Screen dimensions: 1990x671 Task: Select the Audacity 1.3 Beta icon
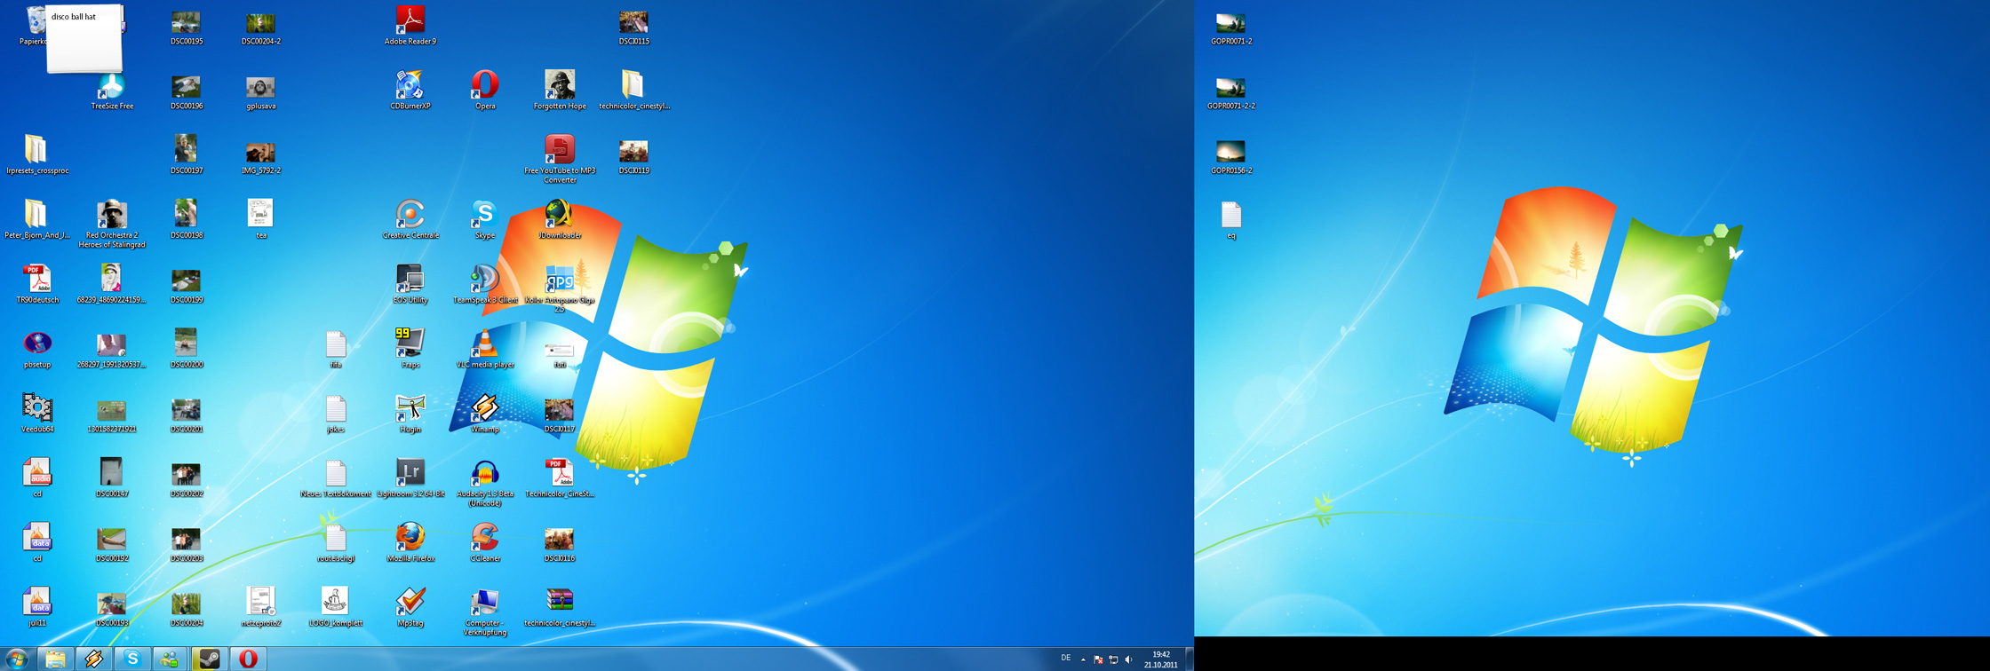(485, 483)
